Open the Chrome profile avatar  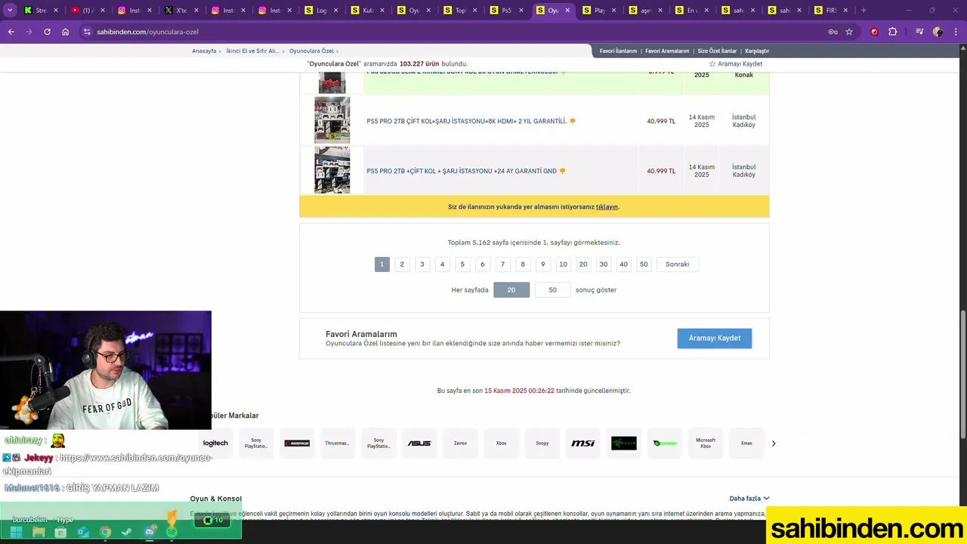(938, 32)
